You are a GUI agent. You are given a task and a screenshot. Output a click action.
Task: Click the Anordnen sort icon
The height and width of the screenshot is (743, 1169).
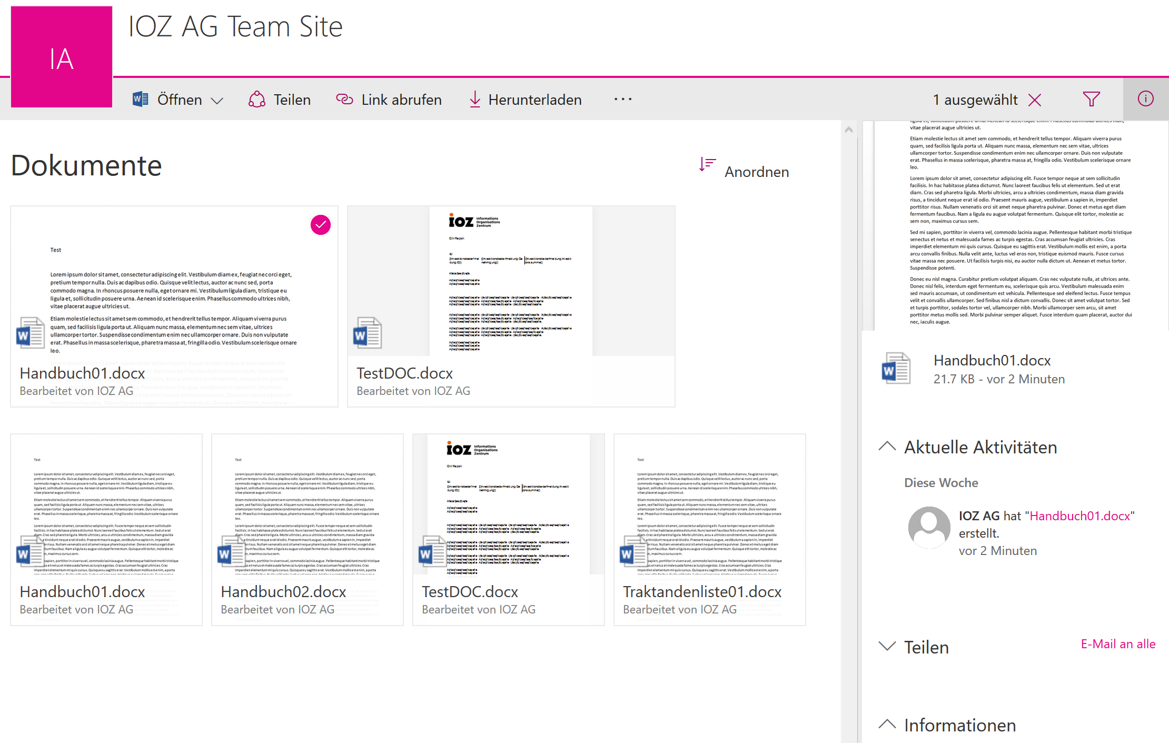[x=707, y=164]
